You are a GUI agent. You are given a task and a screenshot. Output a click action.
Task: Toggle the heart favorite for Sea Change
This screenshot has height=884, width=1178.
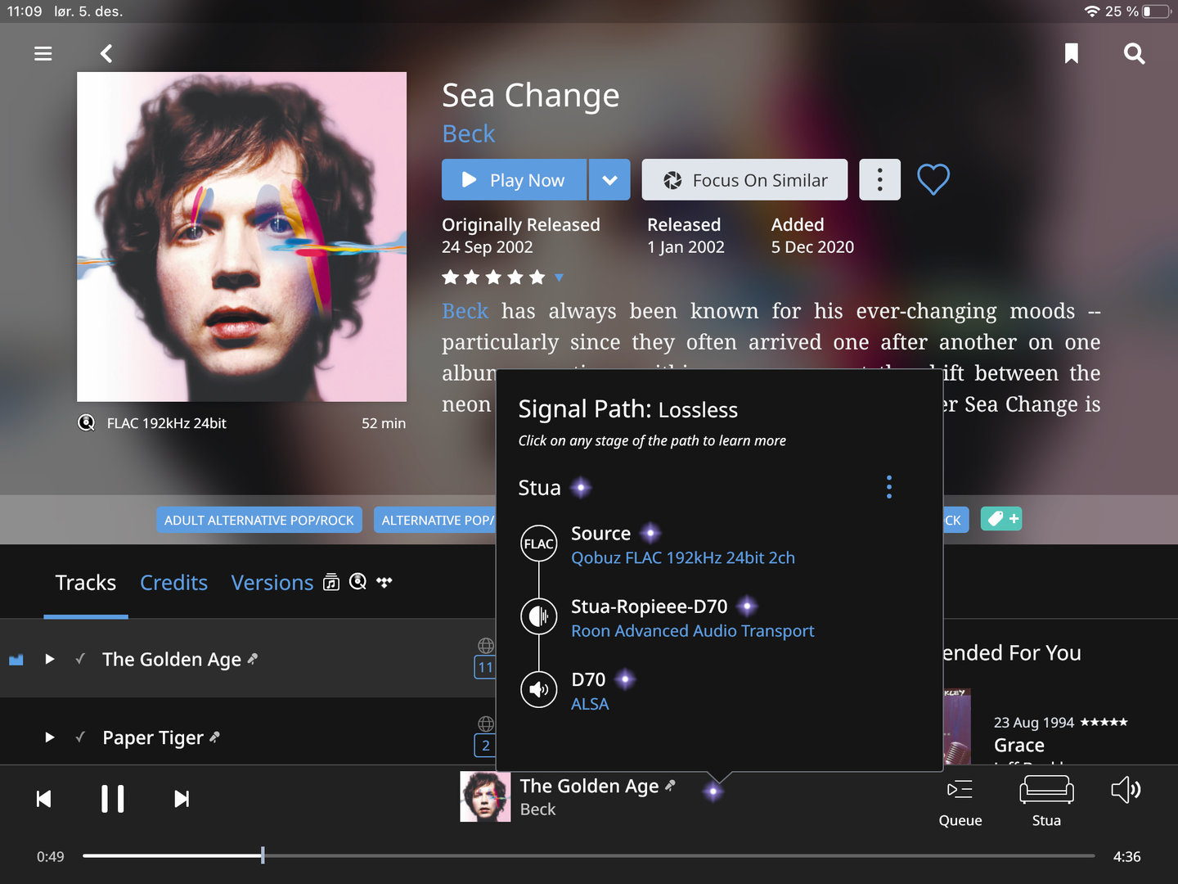click(x=933, y=179)
